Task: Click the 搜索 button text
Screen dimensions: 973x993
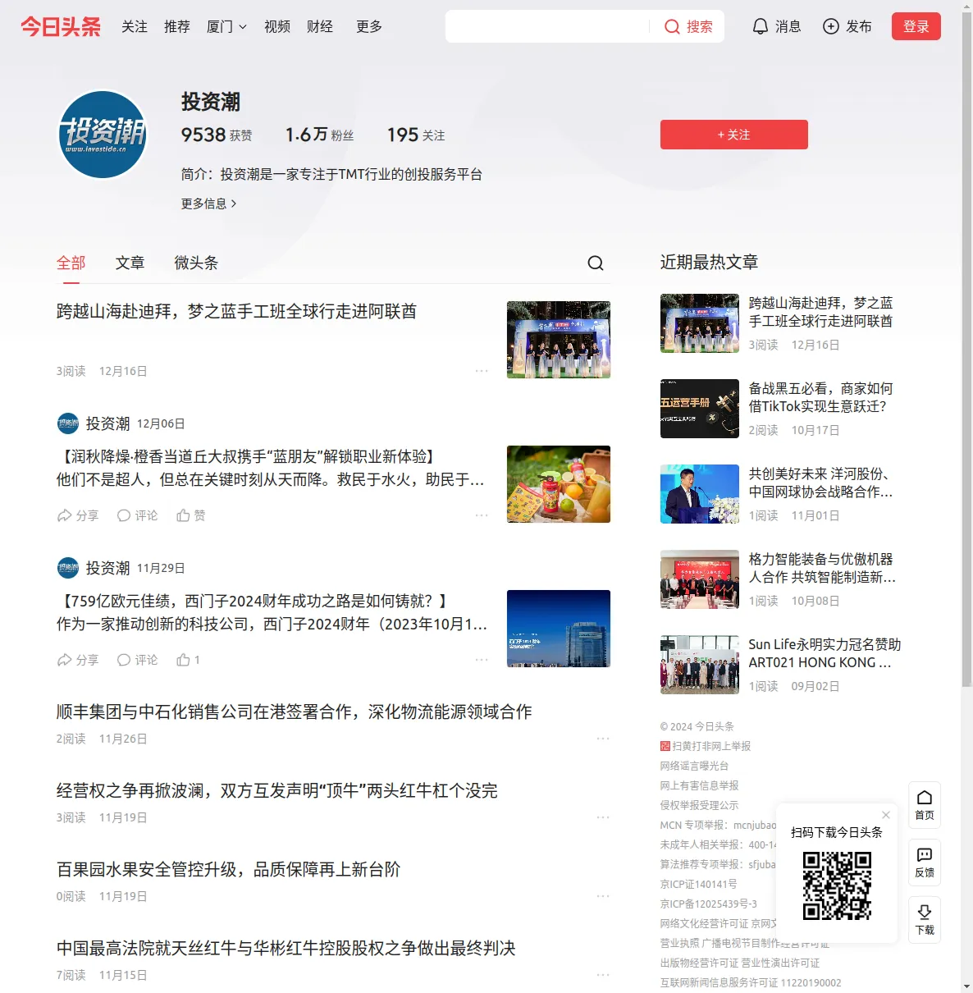Action: click(x=700, y=26)
